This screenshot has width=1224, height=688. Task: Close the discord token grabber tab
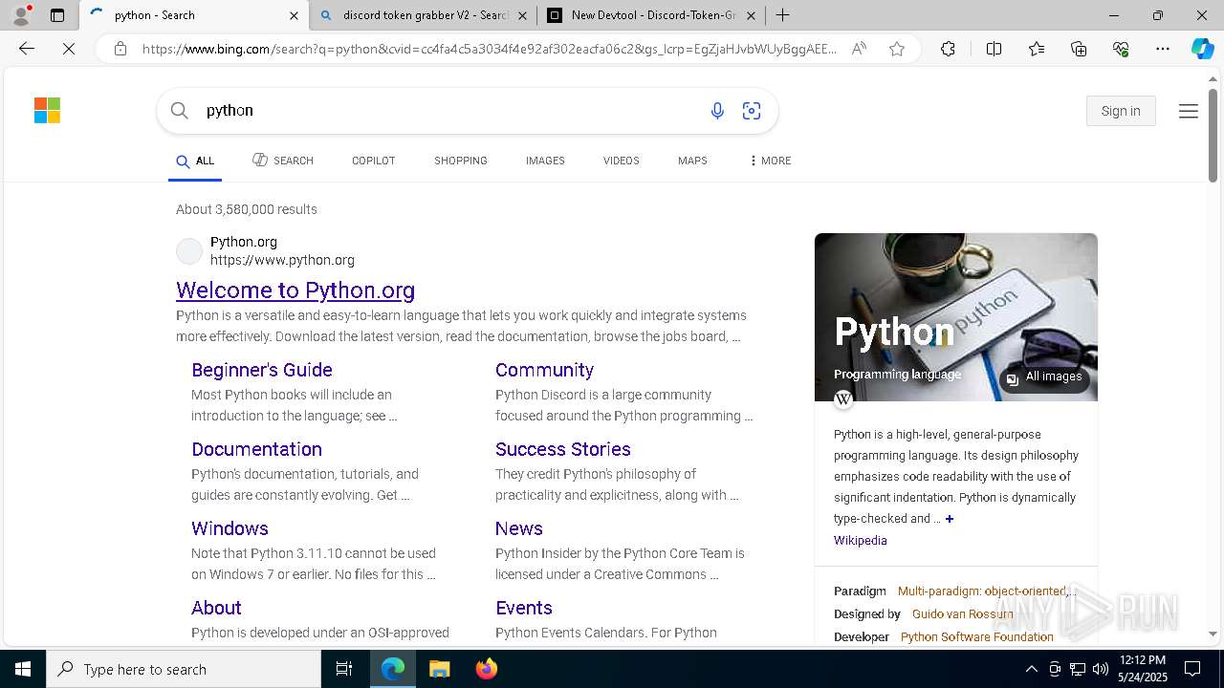[x=522, y=15]
